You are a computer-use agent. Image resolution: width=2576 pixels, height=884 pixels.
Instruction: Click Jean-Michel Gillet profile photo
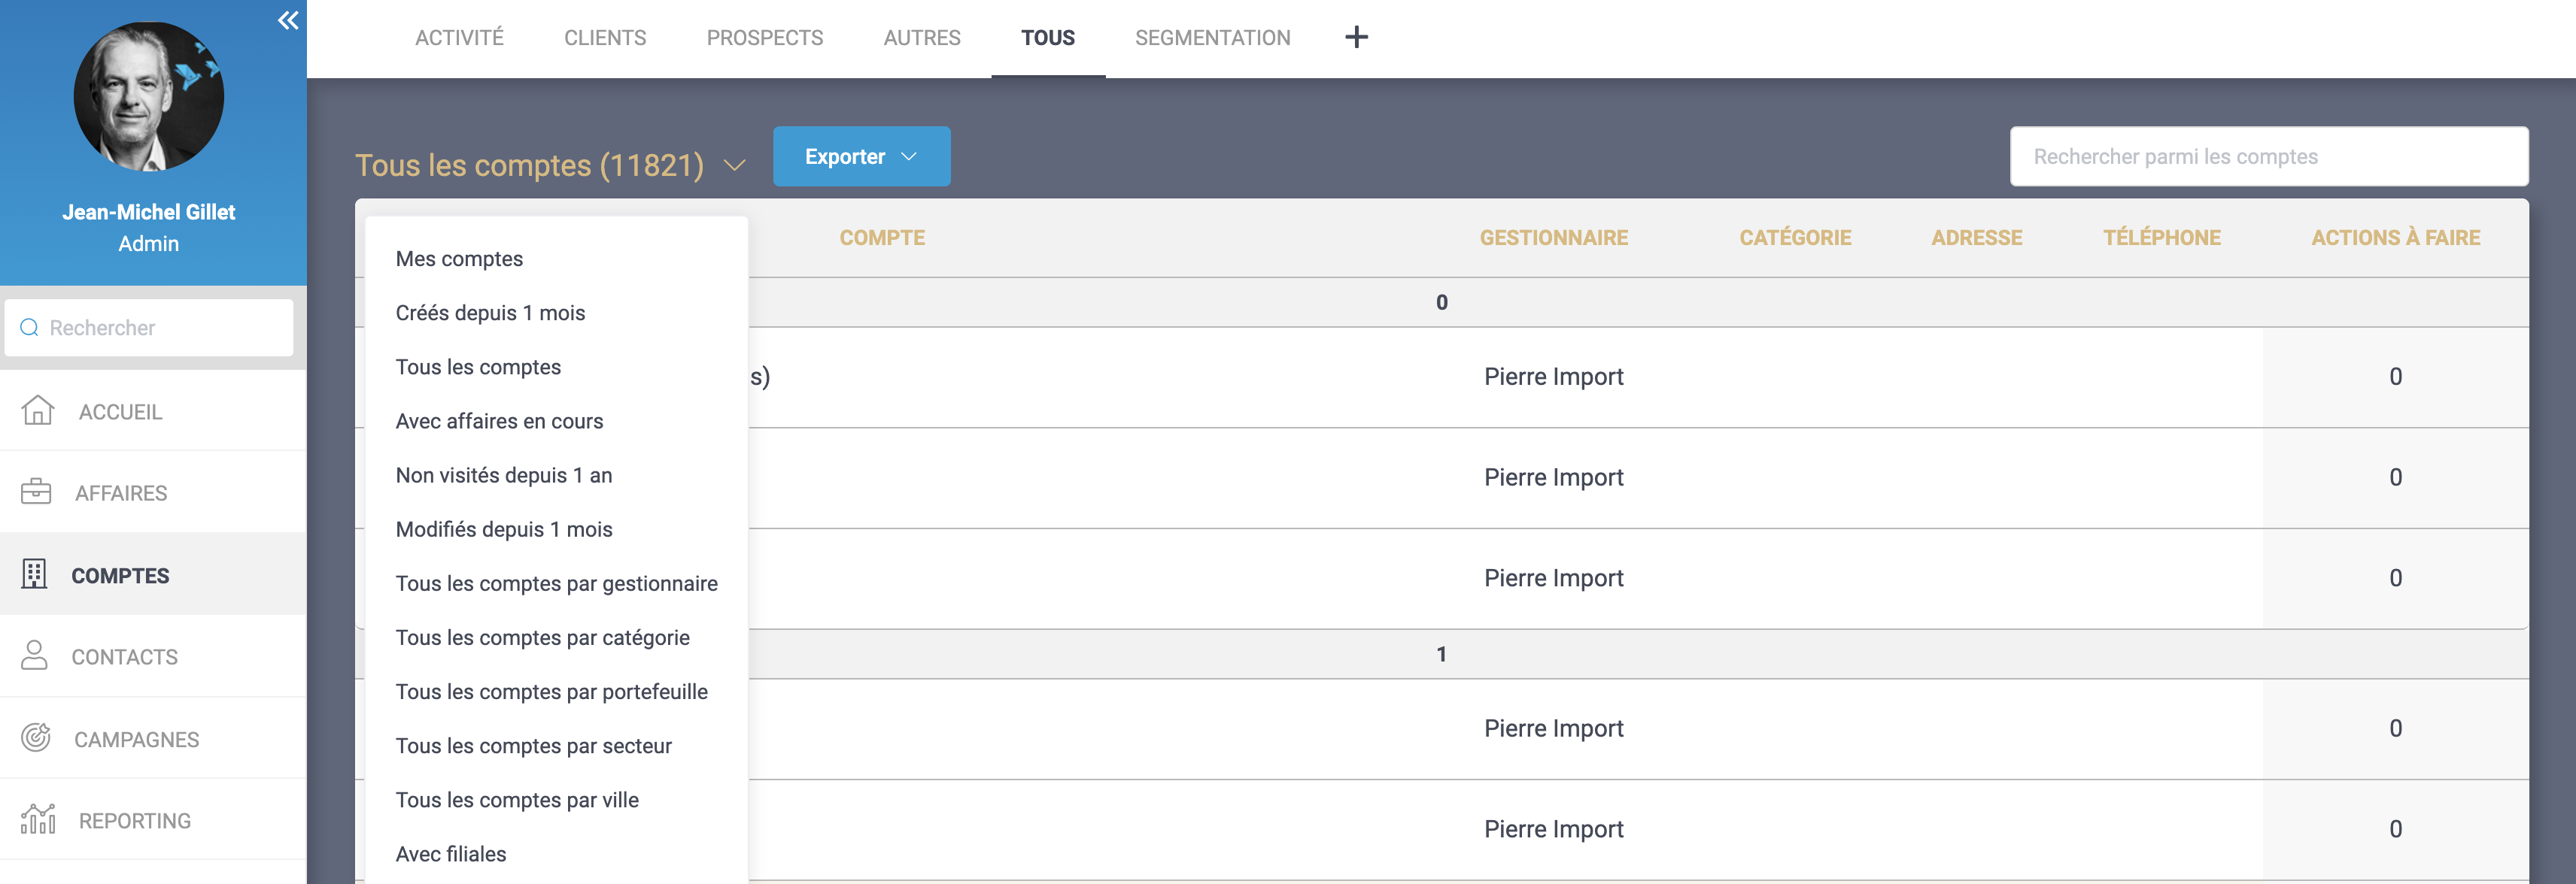pyautogui.click(x=149, y=97)
